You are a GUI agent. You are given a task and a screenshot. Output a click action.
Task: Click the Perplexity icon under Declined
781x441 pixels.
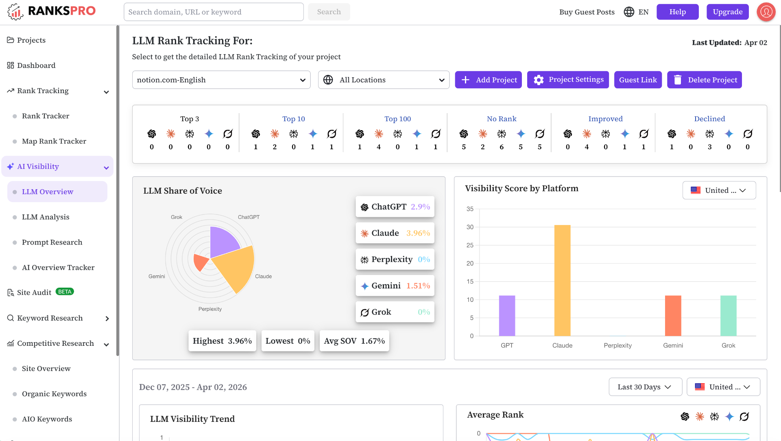709,134
